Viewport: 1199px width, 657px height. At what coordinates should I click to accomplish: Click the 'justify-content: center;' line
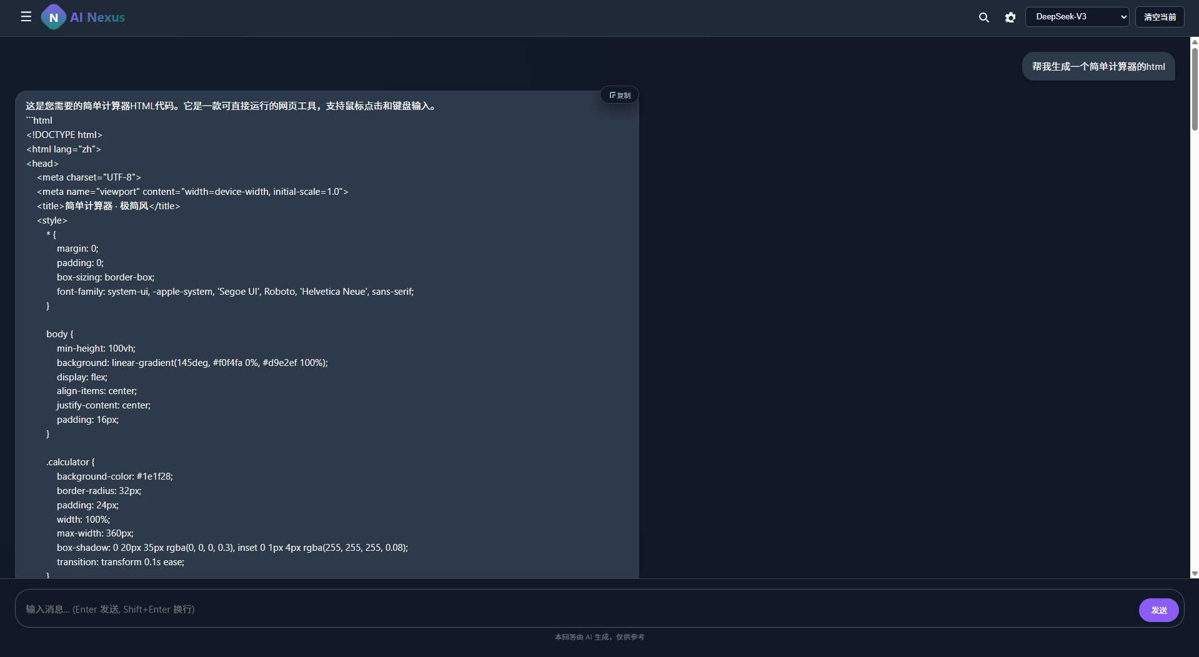104,405
